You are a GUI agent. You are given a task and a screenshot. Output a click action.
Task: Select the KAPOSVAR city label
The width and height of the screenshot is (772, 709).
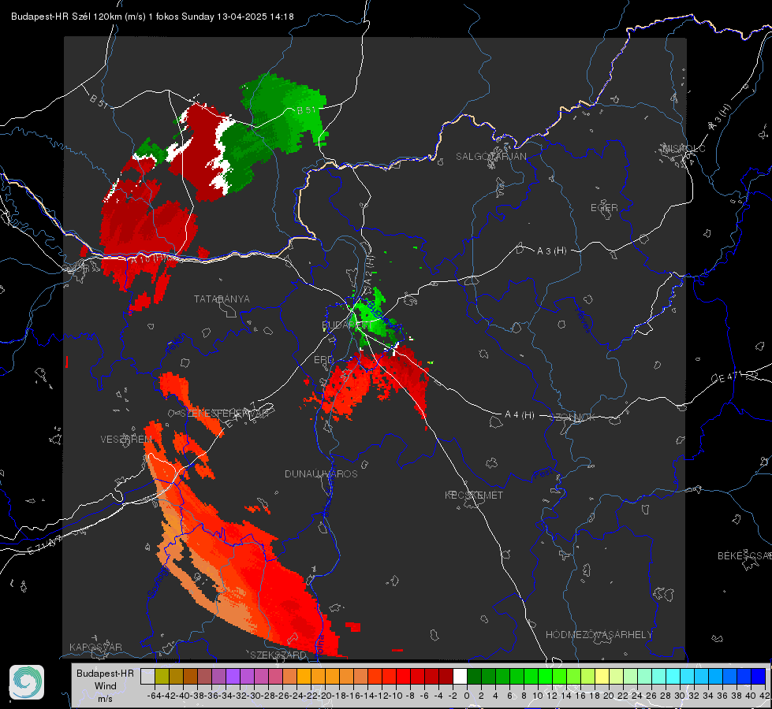point(95,647)
